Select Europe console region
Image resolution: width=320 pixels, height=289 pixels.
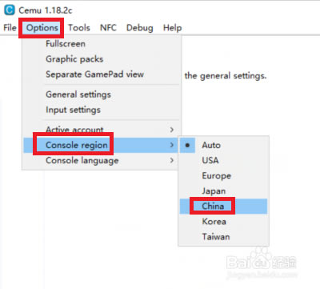coord(223,175)
